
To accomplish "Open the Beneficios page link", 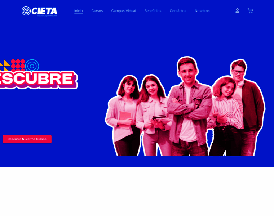I will point(153,11).
